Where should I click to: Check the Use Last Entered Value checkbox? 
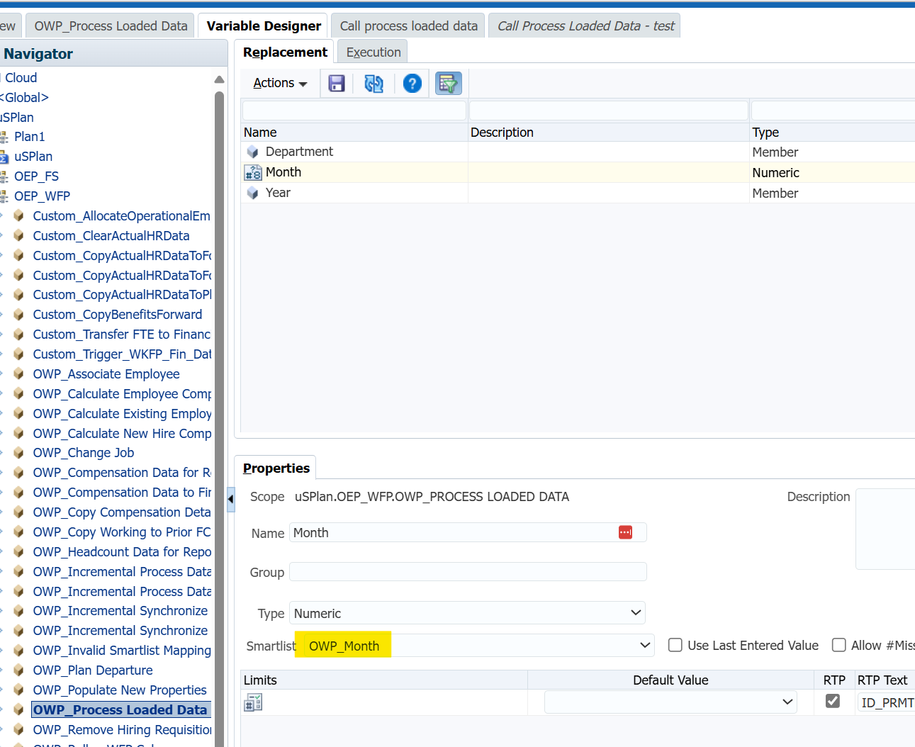click(675, 645)
